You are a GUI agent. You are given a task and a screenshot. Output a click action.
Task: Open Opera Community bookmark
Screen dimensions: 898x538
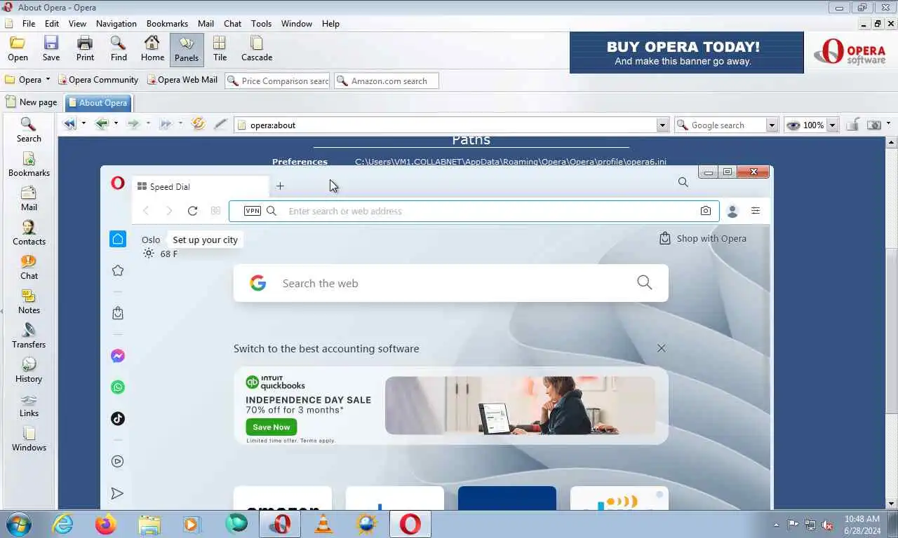98,80
